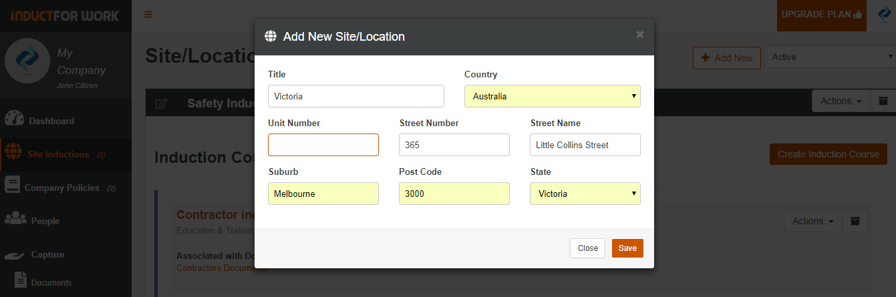Click the Street Name input field
896x297 pixels.
coord(585,145)
